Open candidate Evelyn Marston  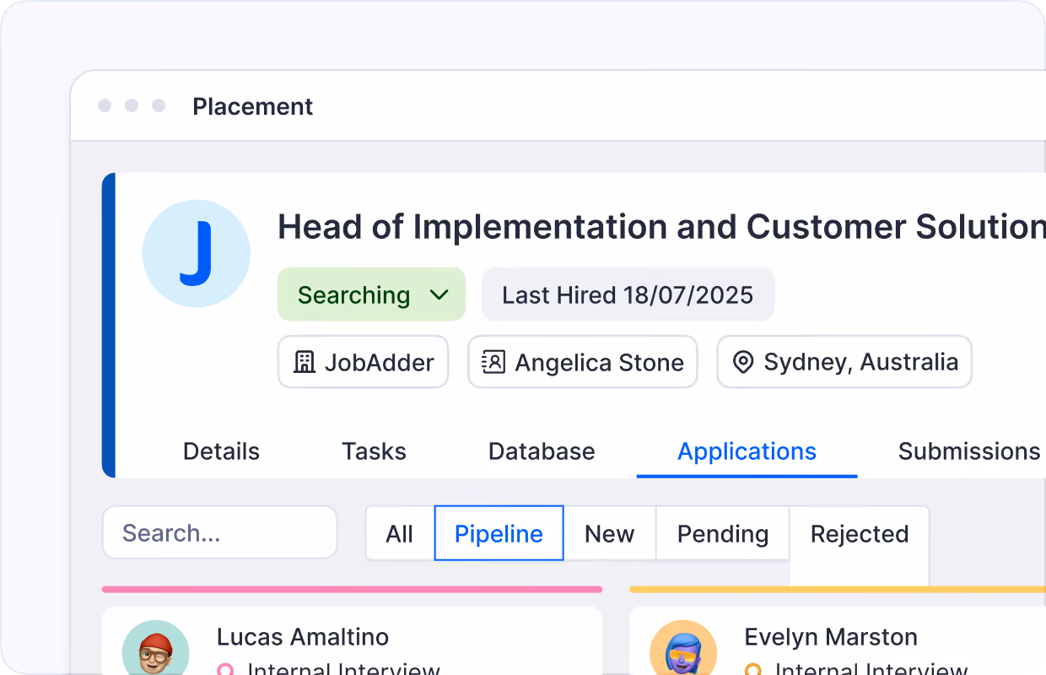point(831,636)
